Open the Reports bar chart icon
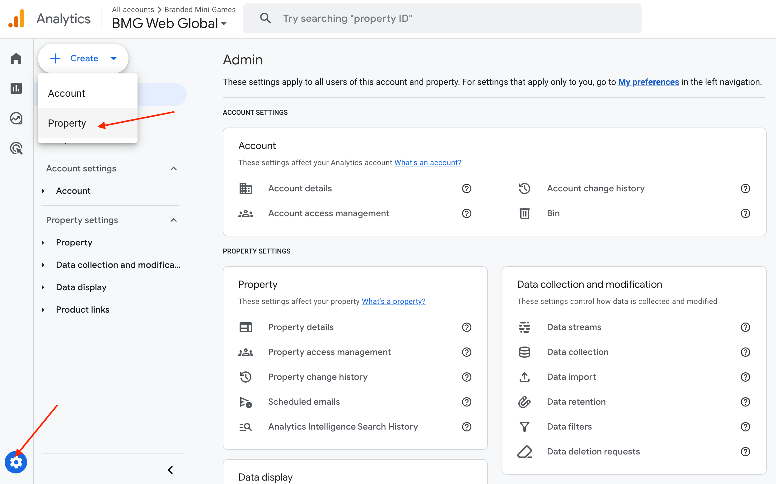776x484 pixels. pos(16,88)
